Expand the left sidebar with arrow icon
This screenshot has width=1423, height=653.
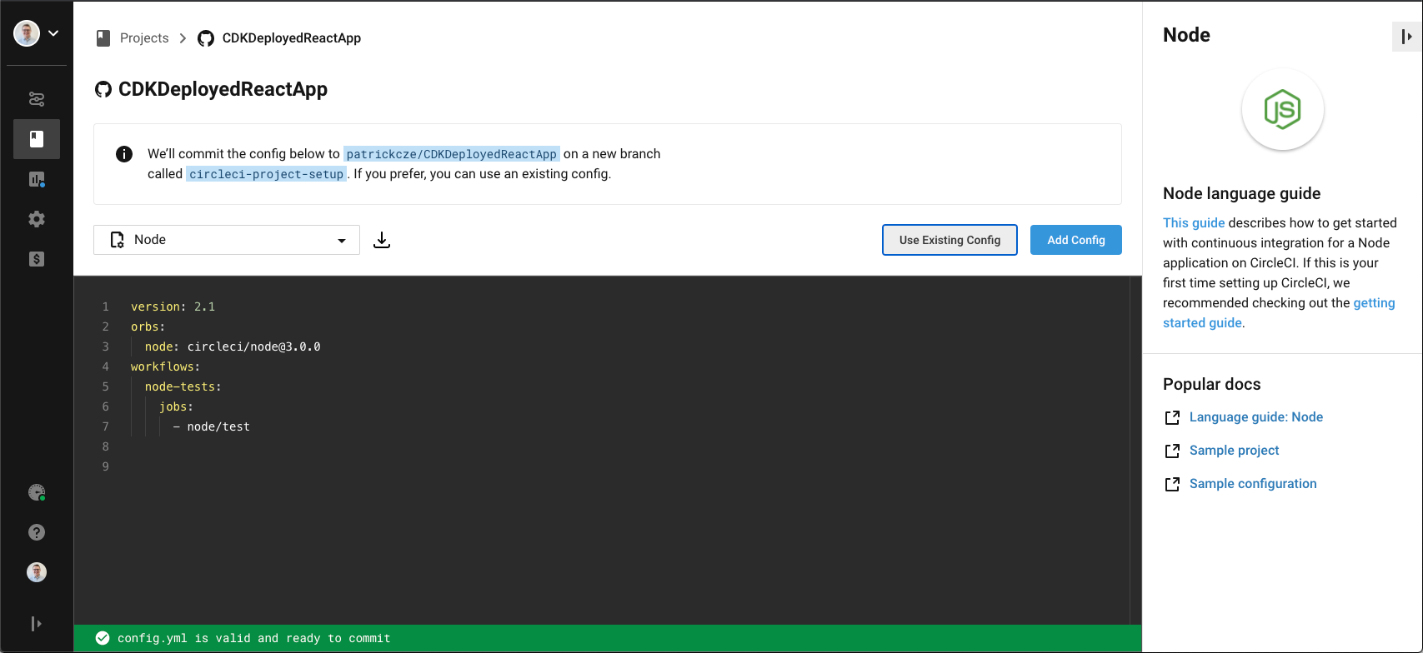37,624
